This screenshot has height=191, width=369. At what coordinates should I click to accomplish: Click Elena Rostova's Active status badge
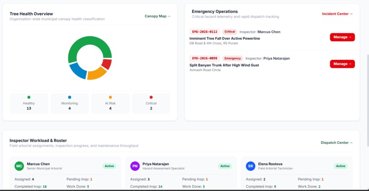click(341, 166)
